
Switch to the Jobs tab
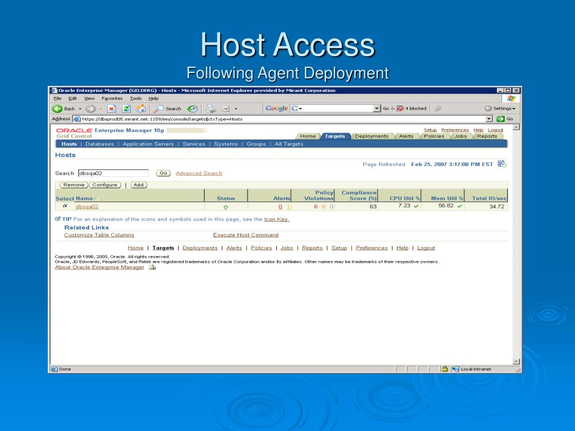(460, 136)
